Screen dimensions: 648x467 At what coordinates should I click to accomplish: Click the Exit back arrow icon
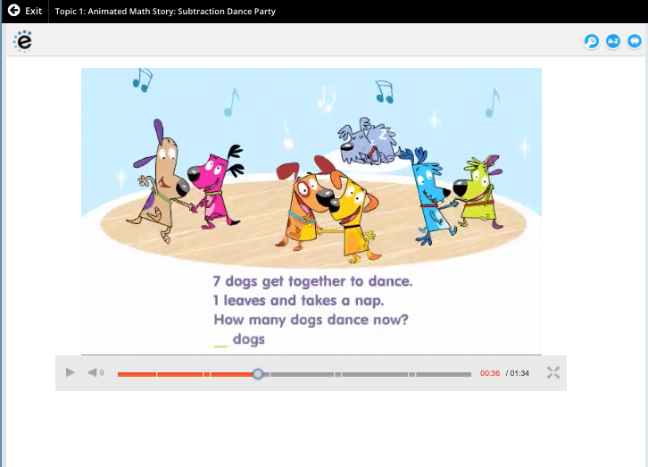[13, 11]
